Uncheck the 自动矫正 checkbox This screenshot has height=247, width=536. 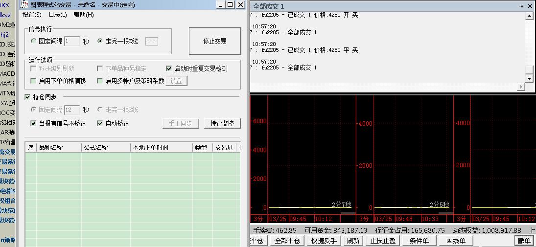click(x=100, y=123)
